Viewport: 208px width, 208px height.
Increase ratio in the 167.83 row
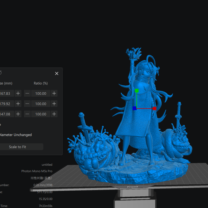[54, 94]
